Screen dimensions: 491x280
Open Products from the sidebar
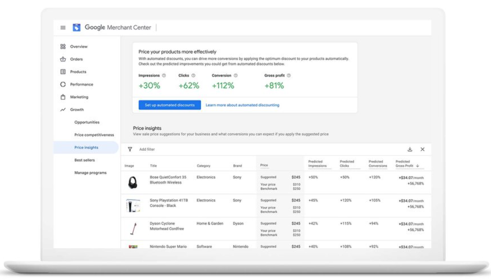point(78,72)
